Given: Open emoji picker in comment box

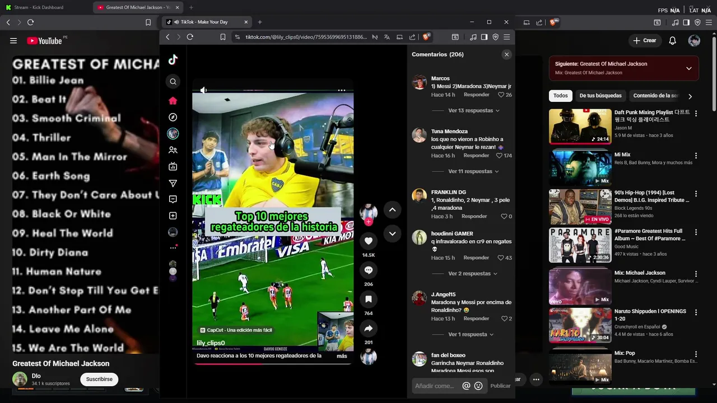Looking at the screenshot, I should 478,386.
